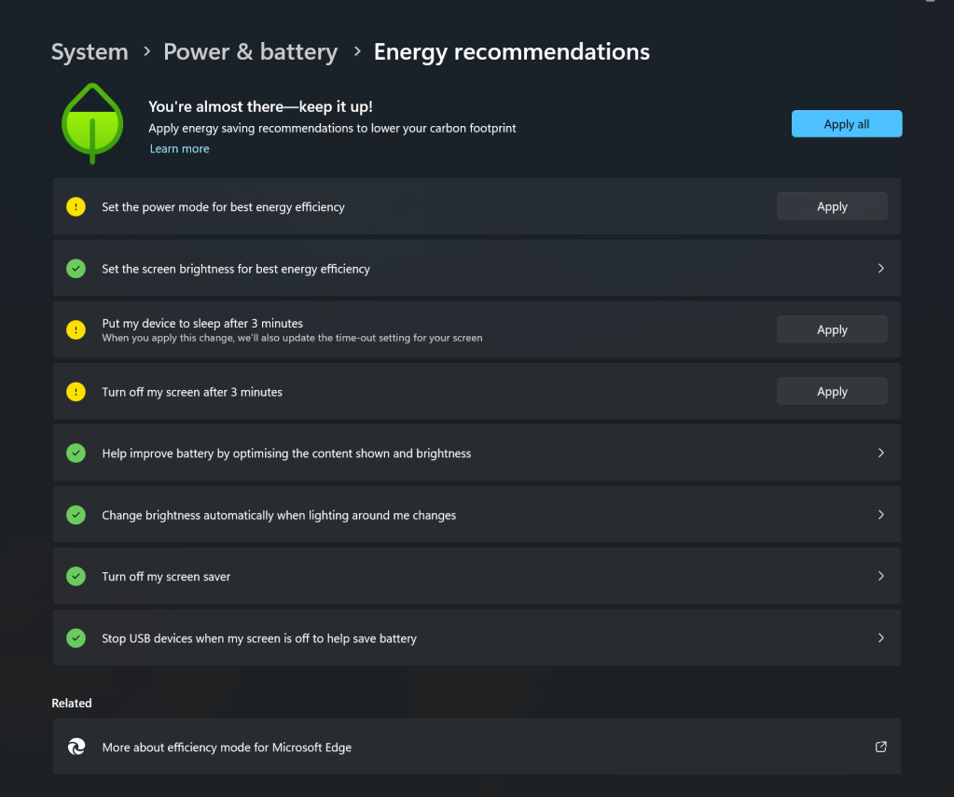The width and height of the screenshot is (954, 797).
Task: Go to System in the breadcrumb
Action: click(x=90, y=52)
